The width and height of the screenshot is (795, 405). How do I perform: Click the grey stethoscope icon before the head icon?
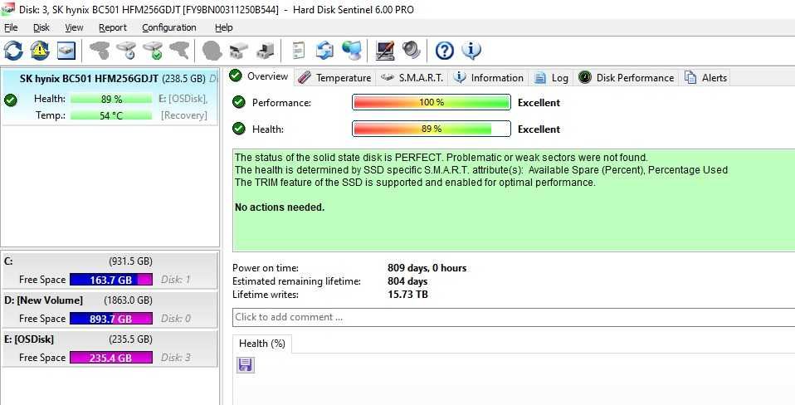point(179,50)
